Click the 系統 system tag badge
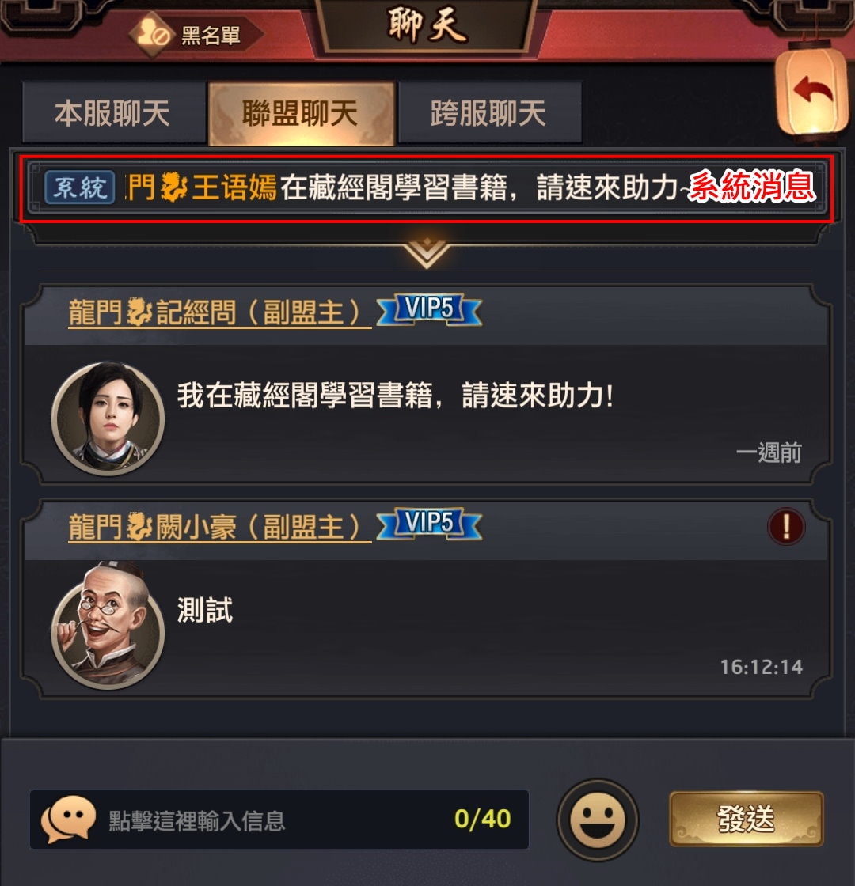Screen dimensions: 855x886 80,187
